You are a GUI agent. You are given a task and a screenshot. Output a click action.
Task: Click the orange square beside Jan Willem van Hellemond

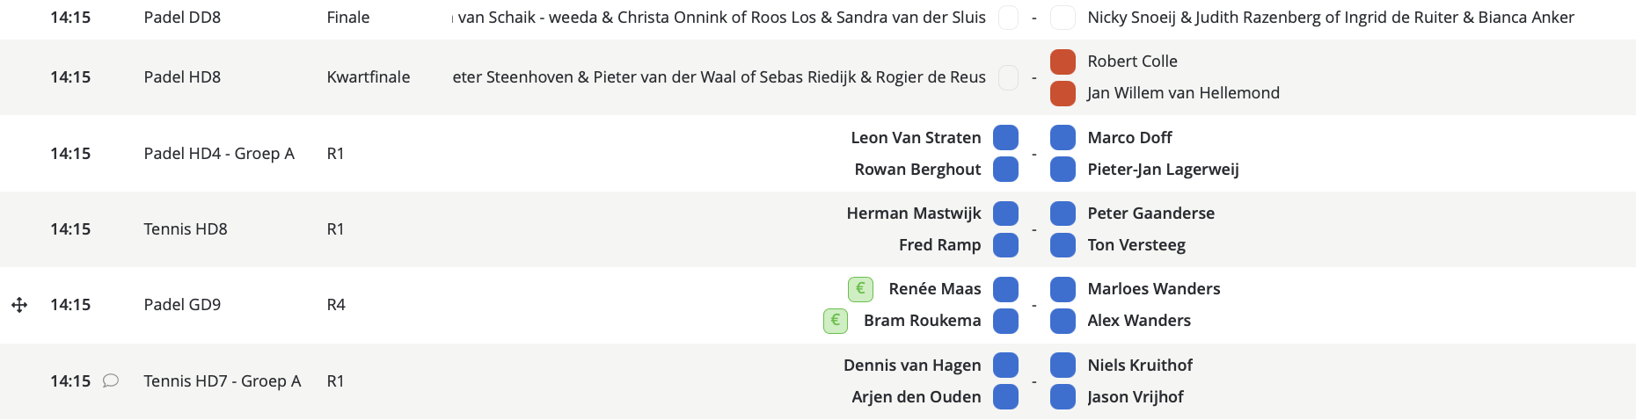pyautogui.click(x=1063, y=93)
